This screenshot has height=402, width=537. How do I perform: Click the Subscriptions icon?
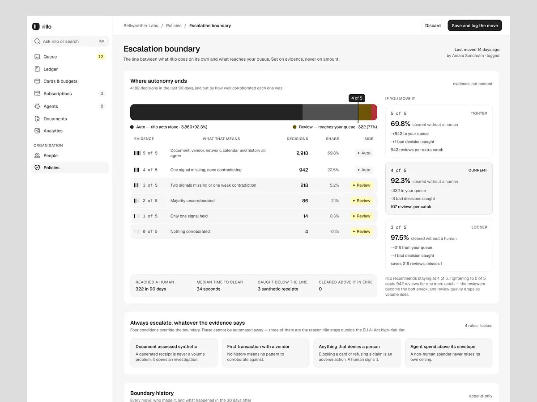tap(37, 94)
